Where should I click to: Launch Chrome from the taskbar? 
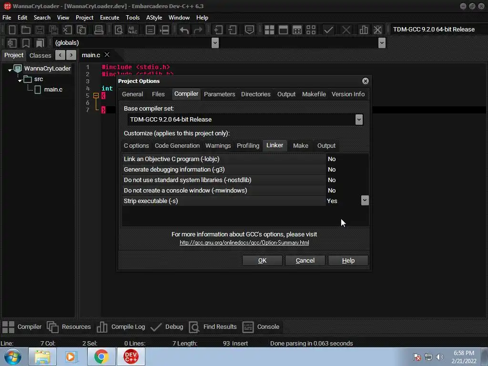pyautogui.click(x=101, y=356)
